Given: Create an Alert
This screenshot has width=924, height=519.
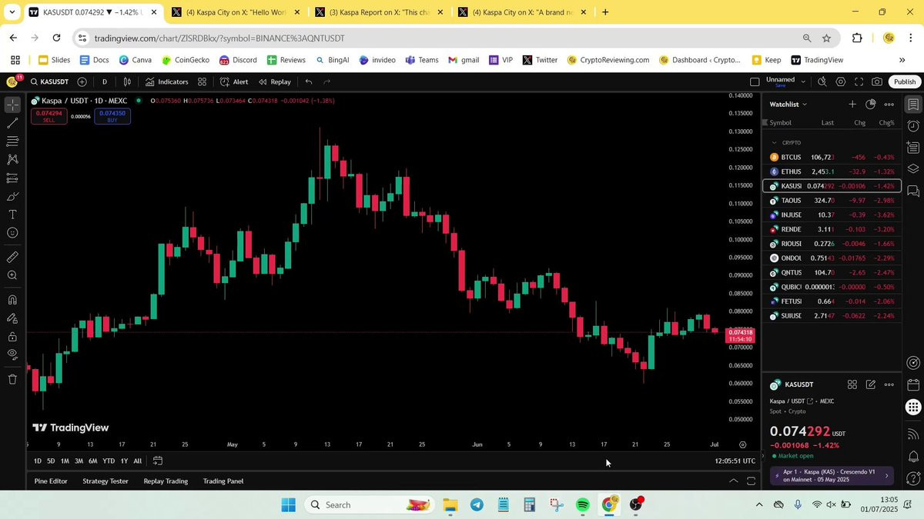Looking at the screenshot, I should pos(234,82).
